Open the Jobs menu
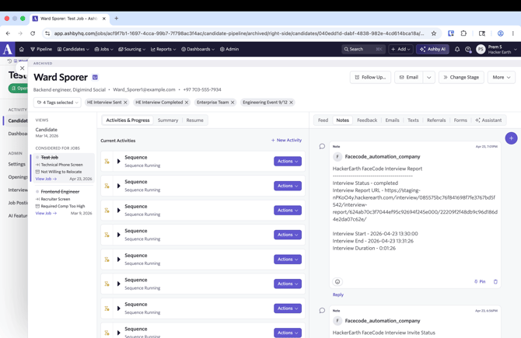This screenshot has width=521, height=338. coord(103,49)
